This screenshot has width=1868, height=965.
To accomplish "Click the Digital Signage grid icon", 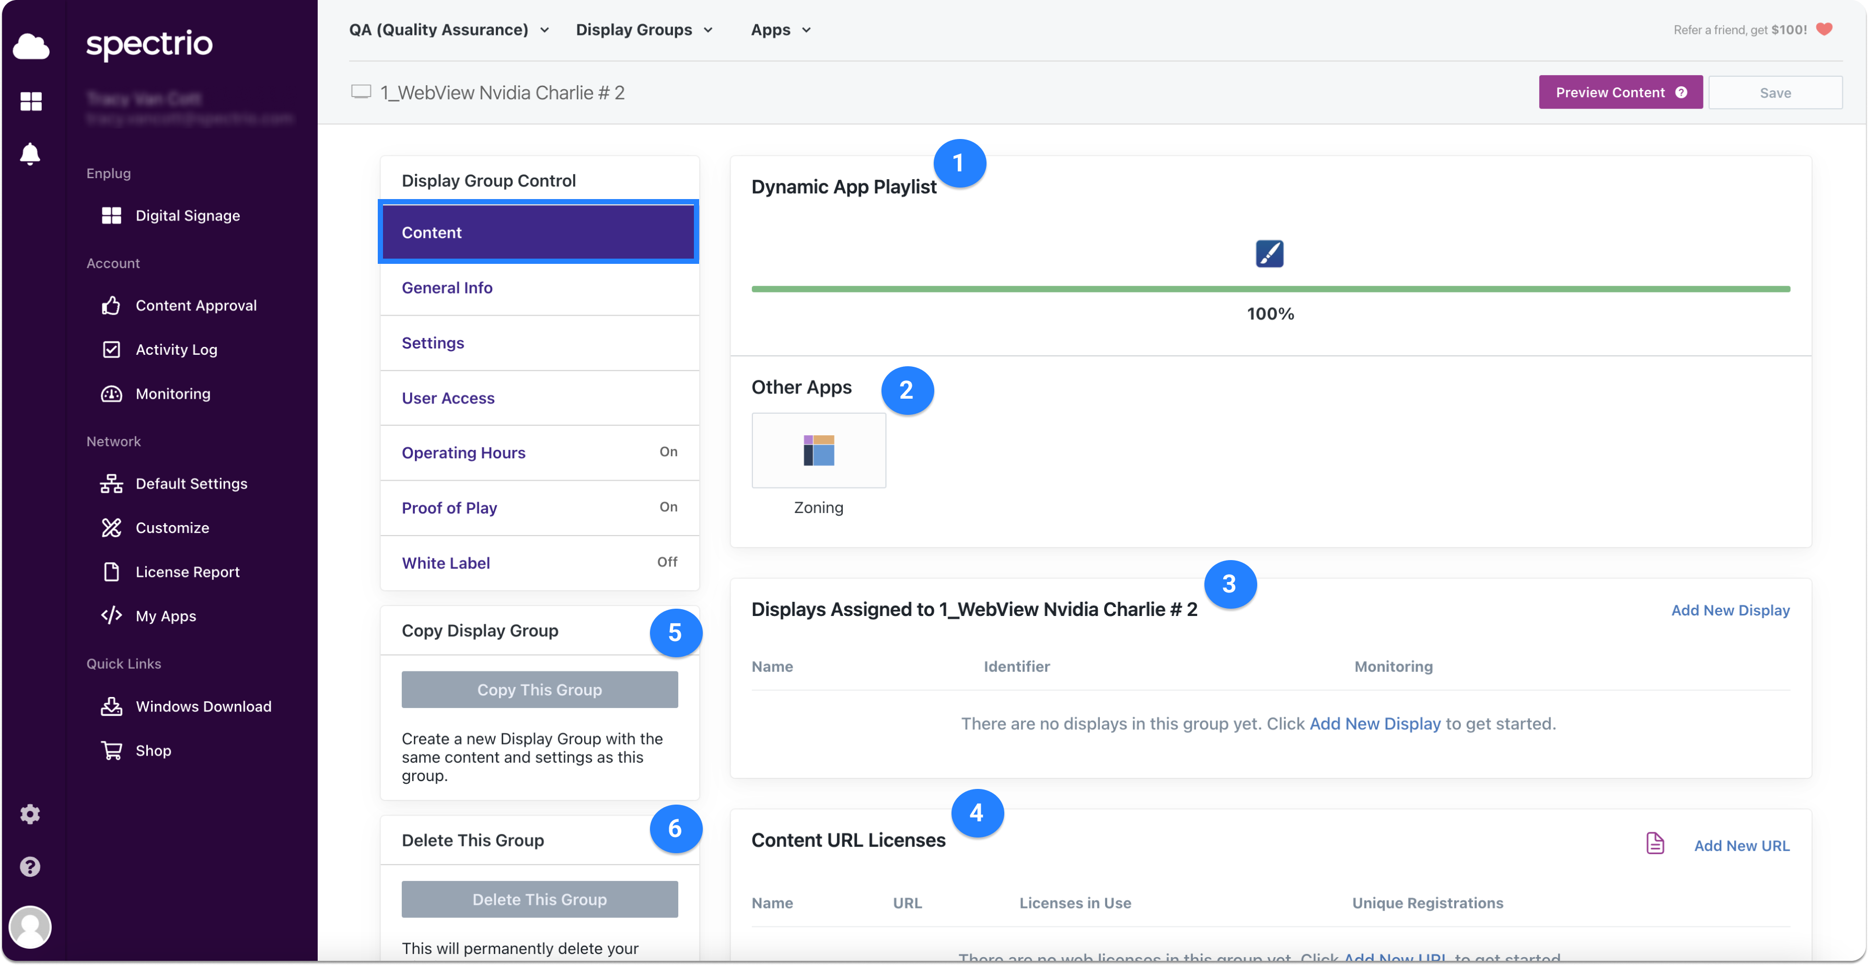I will pyautogui.click(x=111, y=215).
